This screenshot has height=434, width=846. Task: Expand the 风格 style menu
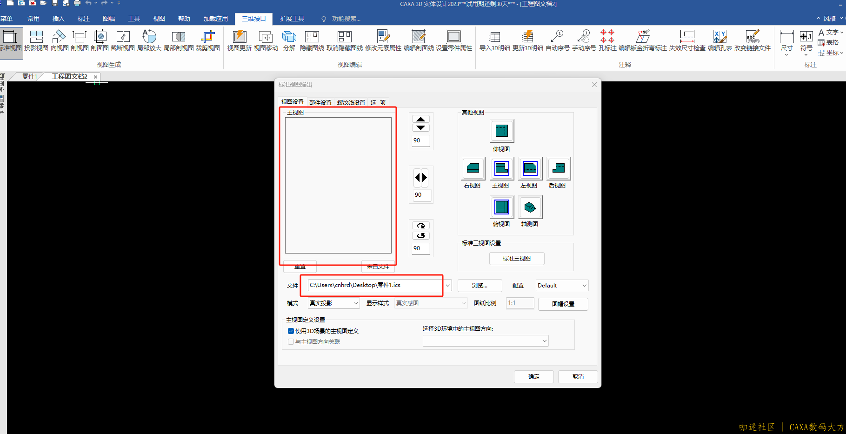point(830,19)
